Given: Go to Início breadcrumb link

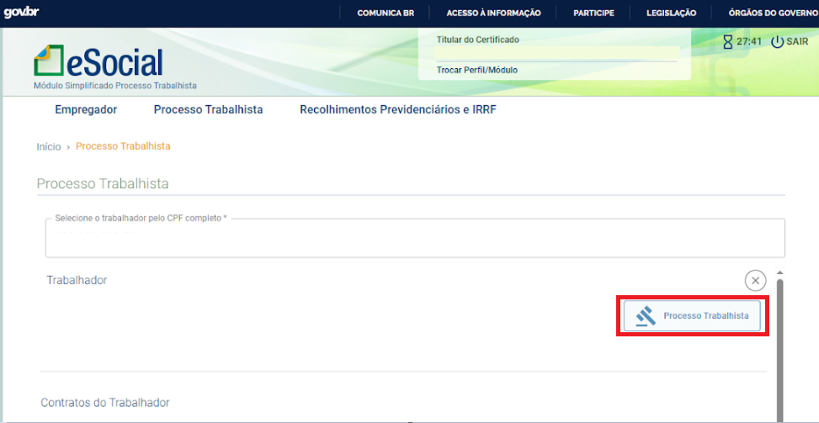Looking at the screenshot, I should pos(49,147).
